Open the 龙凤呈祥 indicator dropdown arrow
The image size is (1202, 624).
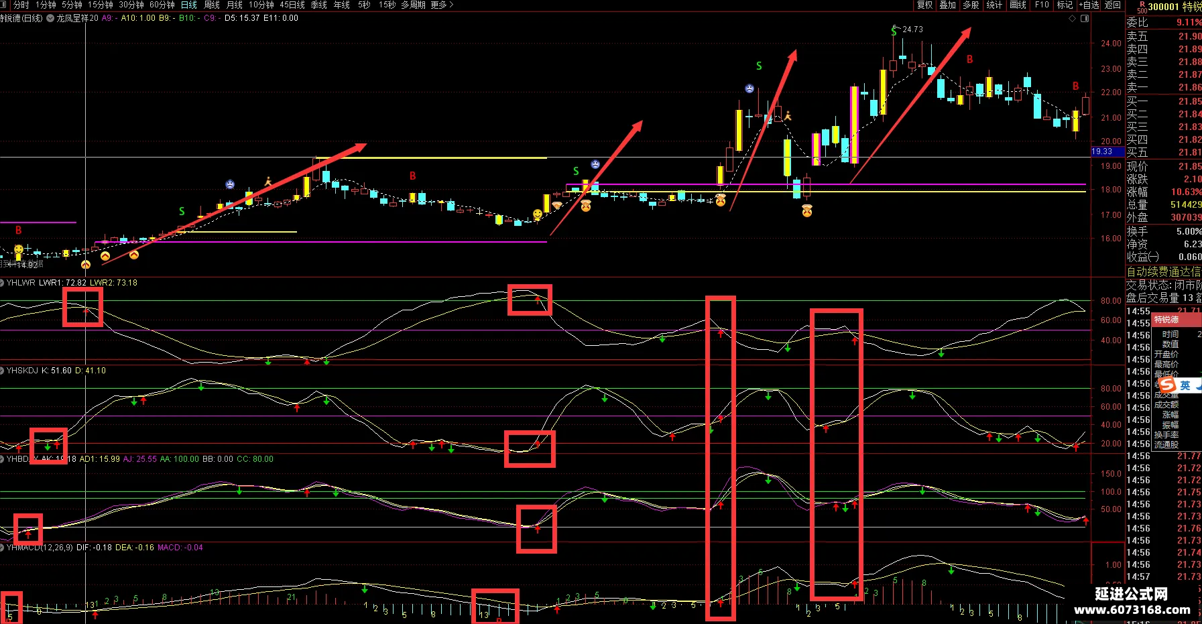pyautogui.click(x=50, y=18)
